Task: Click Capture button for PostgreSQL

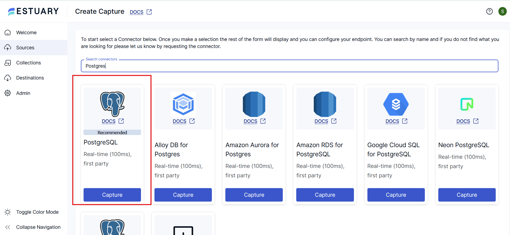Action: [112, 195]
